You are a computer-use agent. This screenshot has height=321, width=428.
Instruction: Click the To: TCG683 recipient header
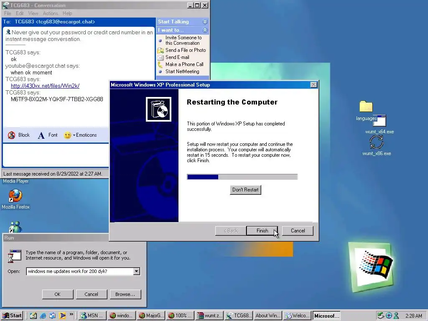[49, 22]
